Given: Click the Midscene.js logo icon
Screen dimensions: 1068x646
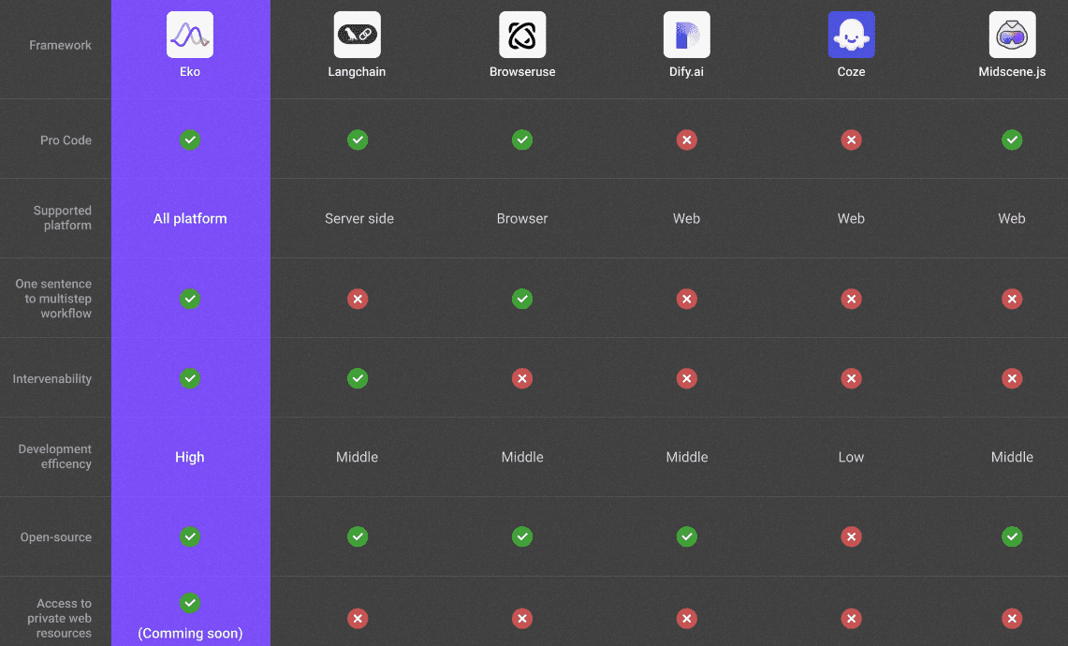Looking at the screenshot, I should pyautogui.click(x=1012, y=35).
